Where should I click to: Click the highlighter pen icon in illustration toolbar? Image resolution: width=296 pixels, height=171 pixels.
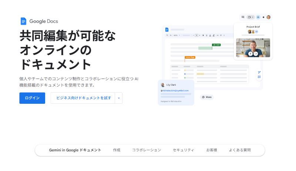tap(213, 35)
